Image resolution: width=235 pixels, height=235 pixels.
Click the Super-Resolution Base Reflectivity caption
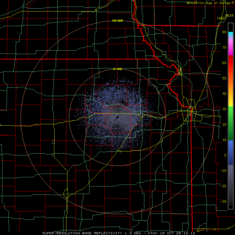[x=82, y=233]
